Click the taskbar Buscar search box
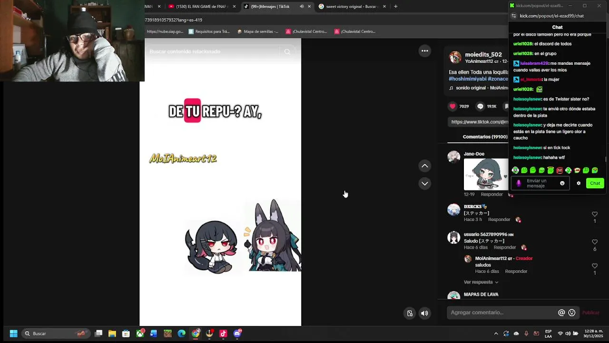Image resolution: width=609 pixels, height=343 pixels. (x=56, y=333)
